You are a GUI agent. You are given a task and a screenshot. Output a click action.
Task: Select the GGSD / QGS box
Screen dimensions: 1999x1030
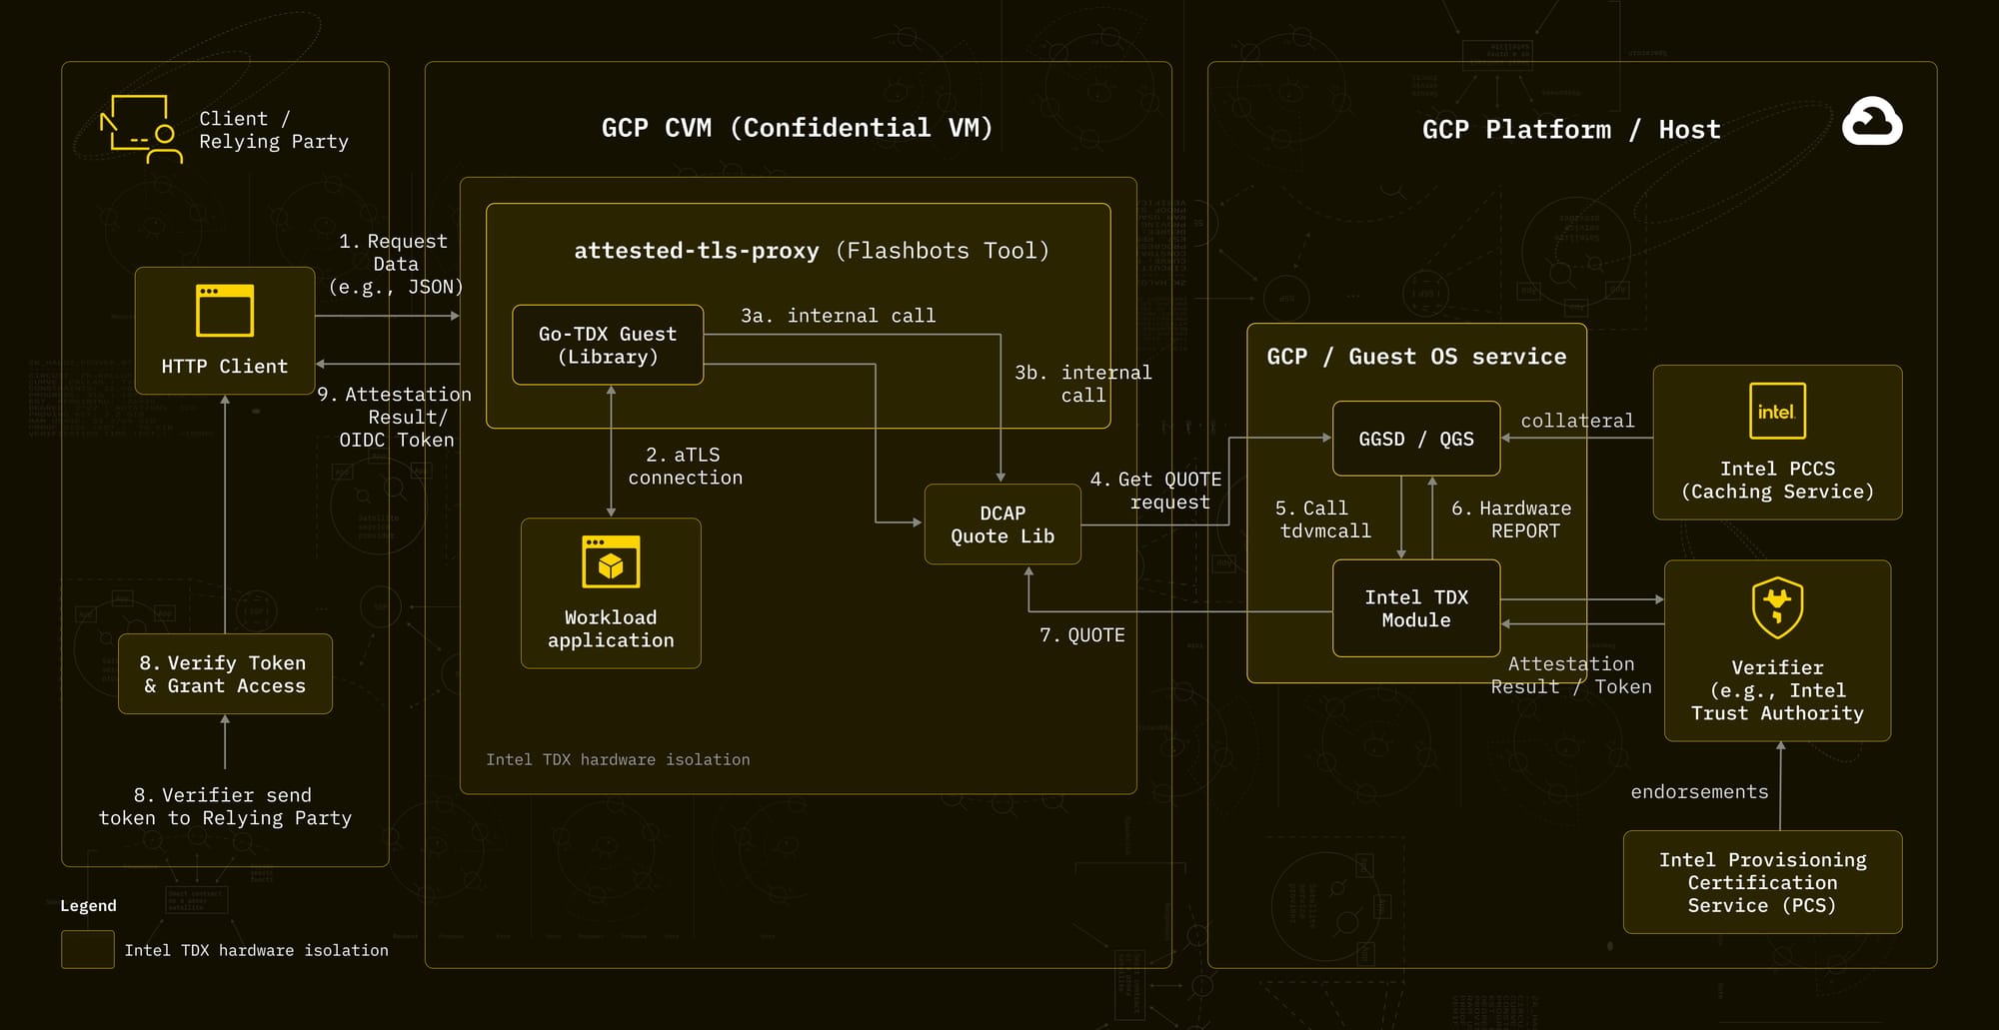pos(1416,439)
